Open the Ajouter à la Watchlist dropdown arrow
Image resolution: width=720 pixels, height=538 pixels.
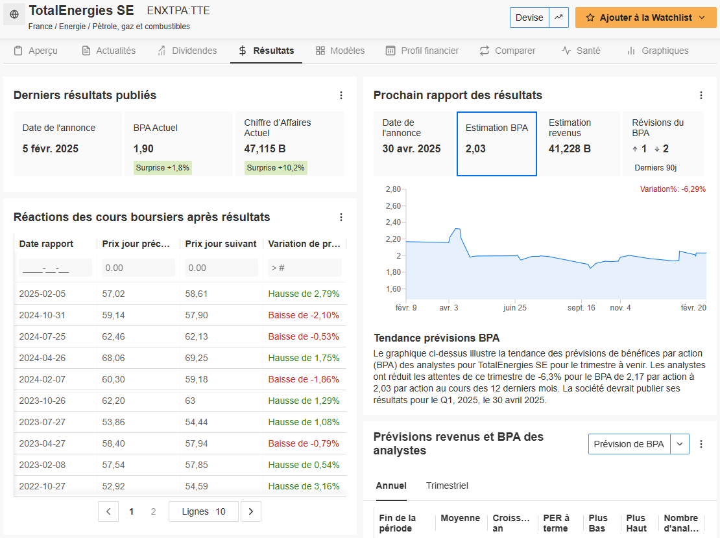702,18
